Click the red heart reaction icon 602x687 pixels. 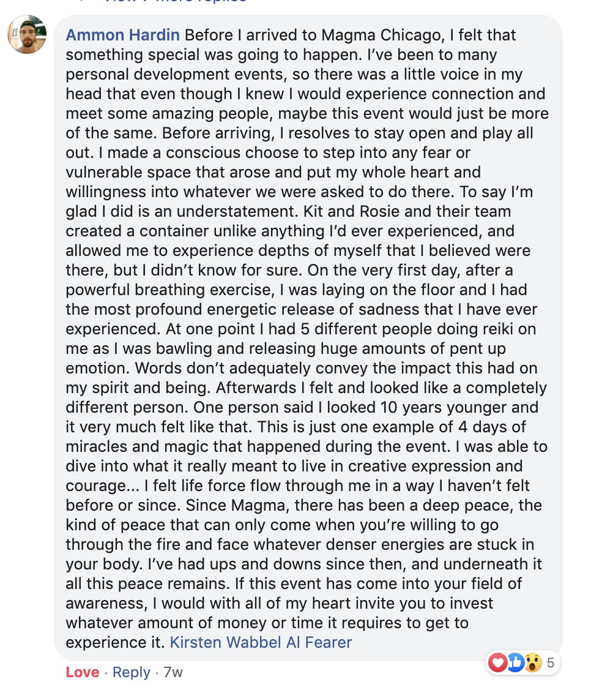498,663
